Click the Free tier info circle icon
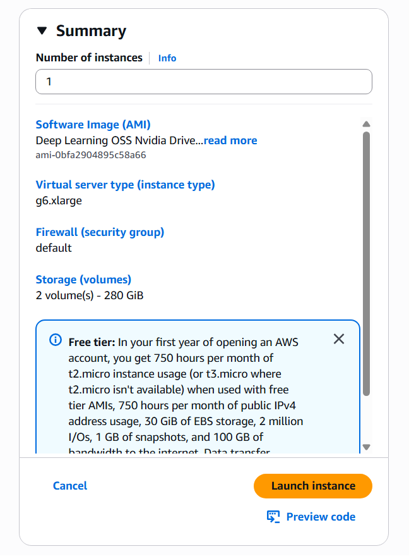409x556 pixels. tap(56, 341)
